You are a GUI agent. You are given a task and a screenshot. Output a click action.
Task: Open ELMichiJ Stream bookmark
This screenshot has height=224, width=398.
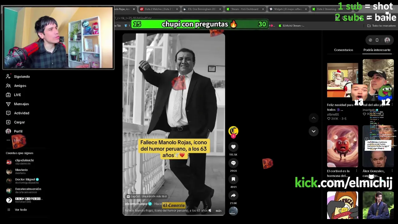coord(291,26)
